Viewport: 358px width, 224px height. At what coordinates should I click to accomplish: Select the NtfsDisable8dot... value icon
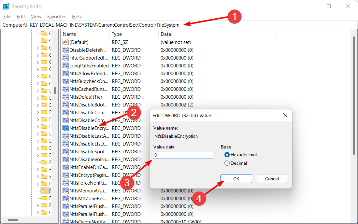65,105
